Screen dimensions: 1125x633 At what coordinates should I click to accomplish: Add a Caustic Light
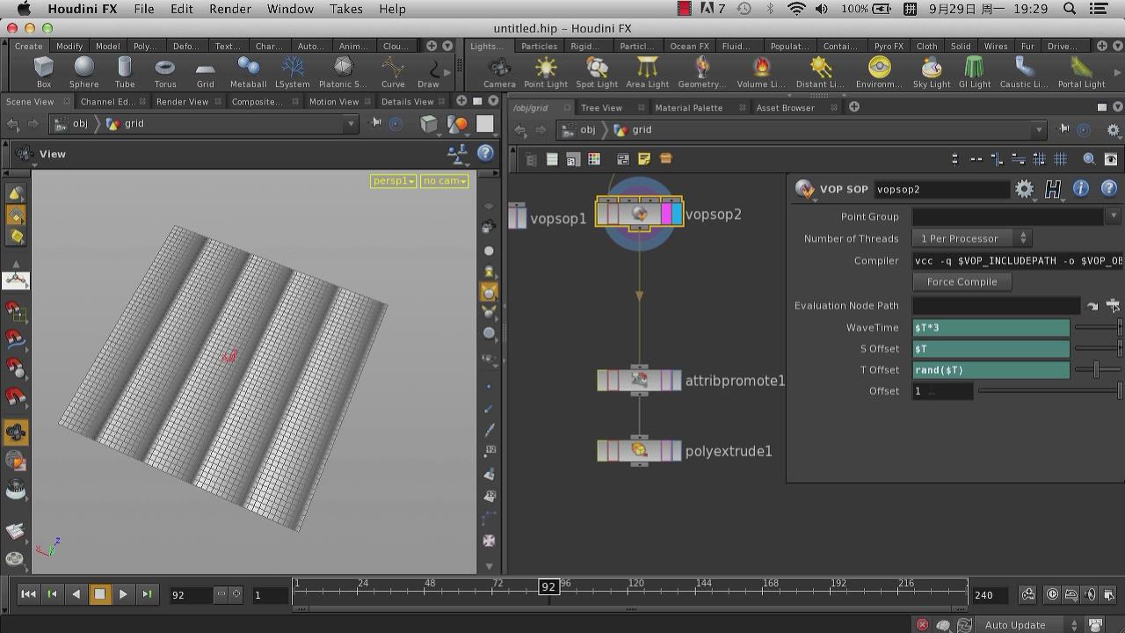[x=1024, y=72]
